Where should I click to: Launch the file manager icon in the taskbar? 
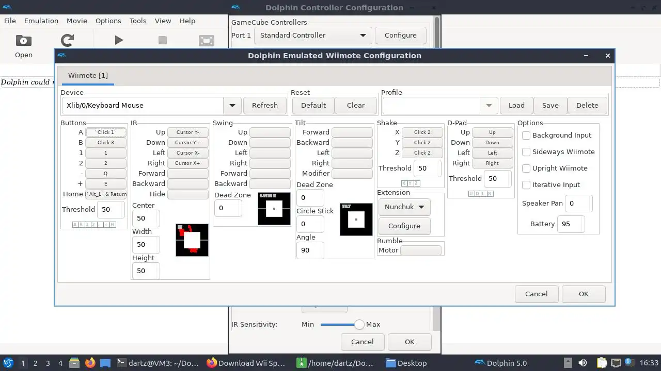(74, 363)
